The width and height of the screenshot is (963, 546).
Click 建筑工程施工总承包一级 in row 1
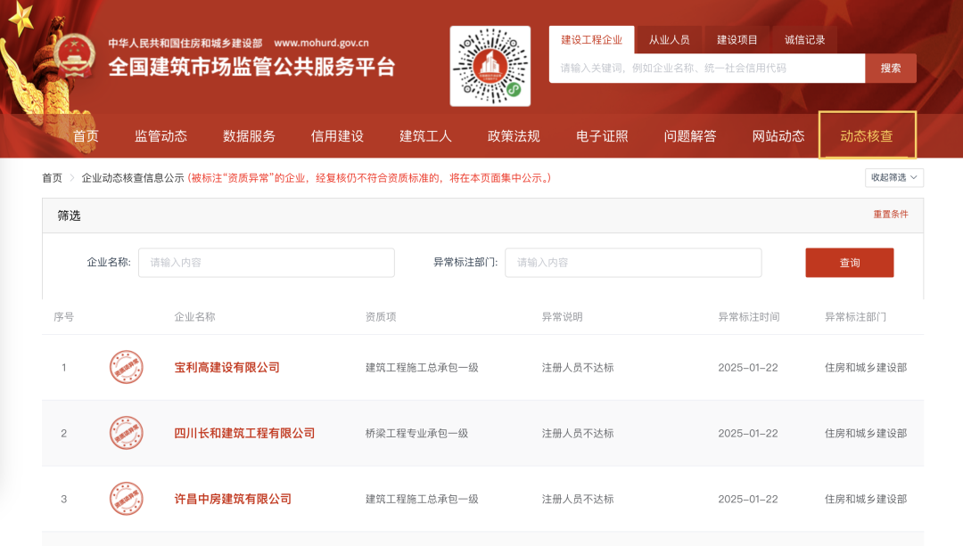click(422, 368)
